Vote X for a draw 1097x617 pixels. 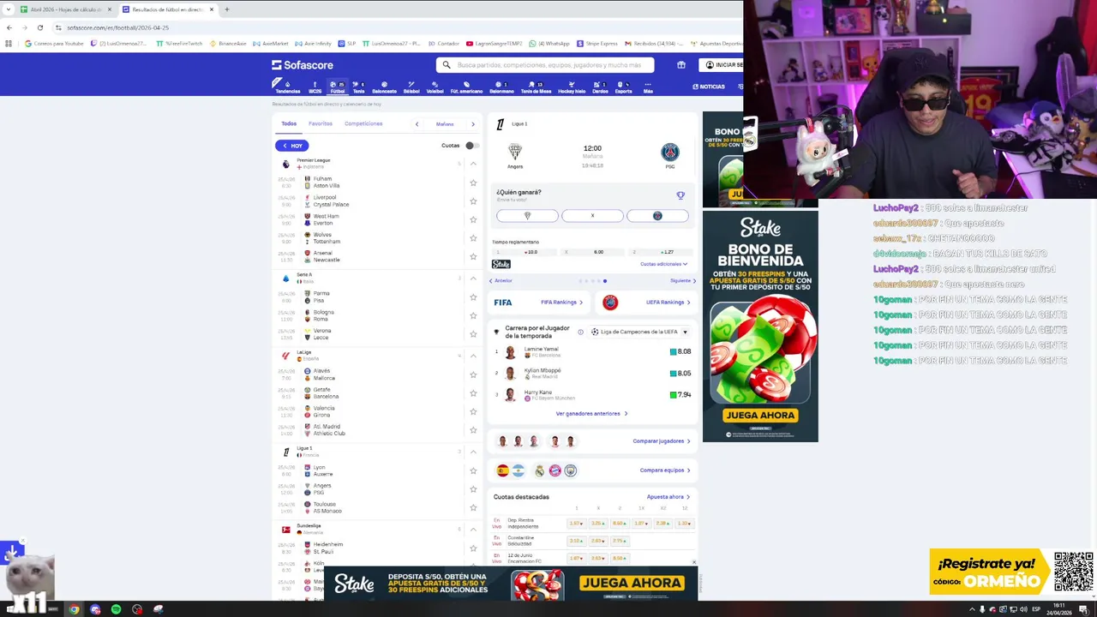592,216
